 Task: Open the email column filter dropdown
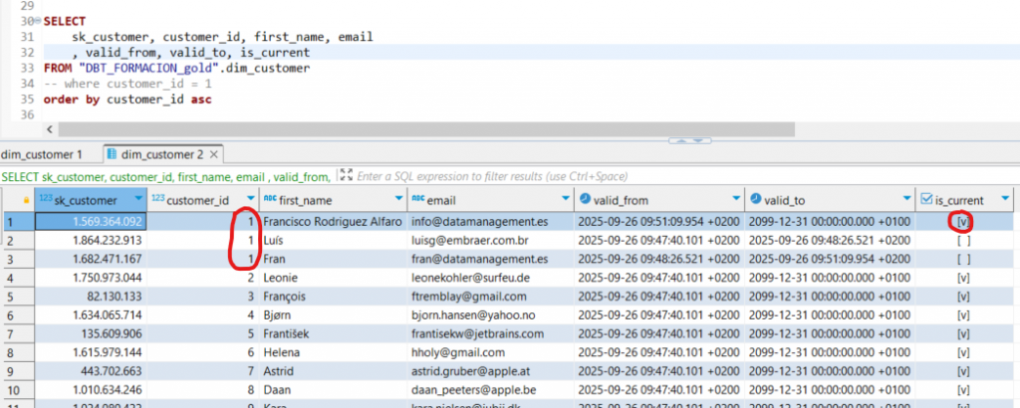coord(566,200)
